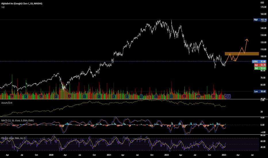Screen dimensions: 268x158
Task: Select the red earnings marker near October 2022
Action: point(213,96)
